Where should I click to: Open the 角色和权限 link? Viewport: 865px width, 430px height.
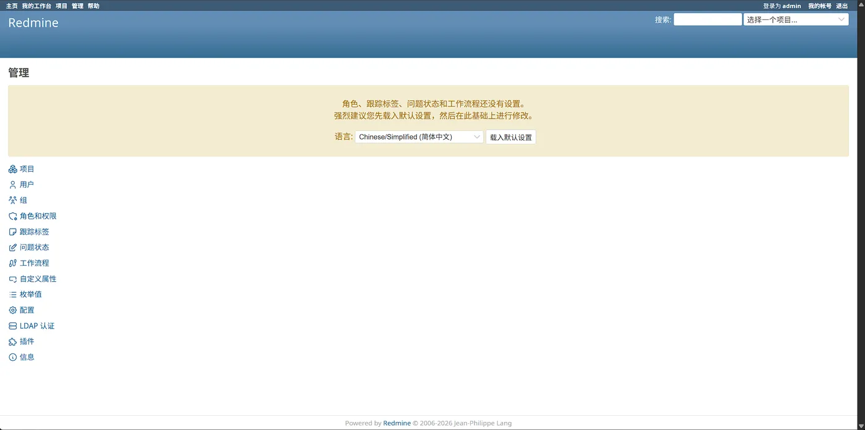[x=38, y=216]
